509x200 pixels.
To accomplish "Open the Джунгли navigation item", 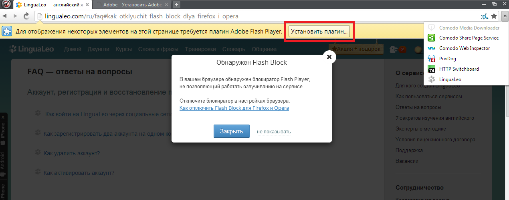I will [x=99, y=49].
